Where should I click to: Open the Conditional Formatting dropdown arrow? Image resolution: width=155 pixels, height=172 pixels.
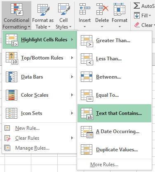[29, 27]
